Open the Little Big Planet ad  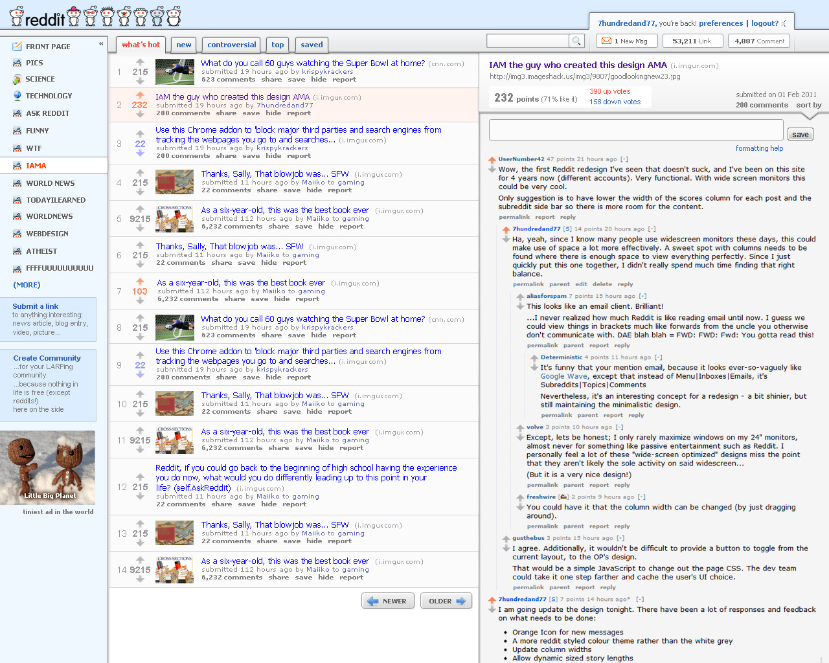(48, 468)
